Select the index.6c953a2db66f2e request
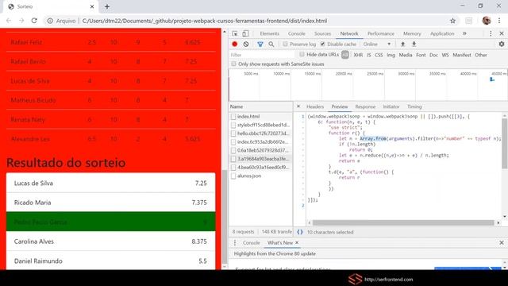Viewport: 508px width, 286px height. click(261, 141)
